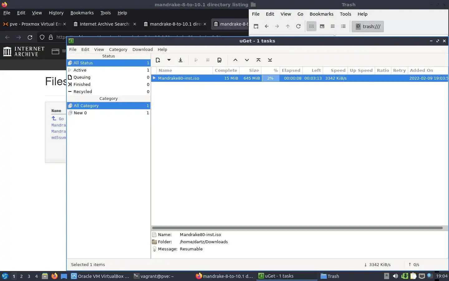
Task: Click the upload speed 0/s in status bar
Action: (414, 264)
